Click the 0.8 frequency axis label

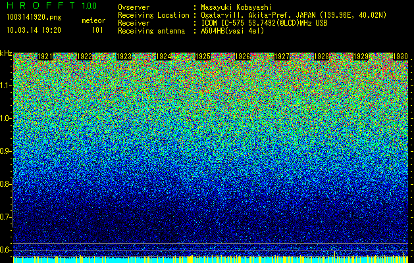[5, 184]
